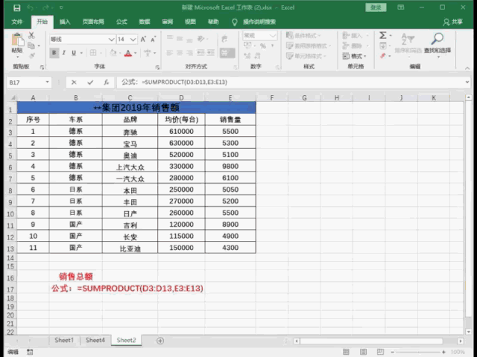Open the Format cells dropdown
Image resolution: width=477 pixels, height=357 pixels.
click(354, 56)
